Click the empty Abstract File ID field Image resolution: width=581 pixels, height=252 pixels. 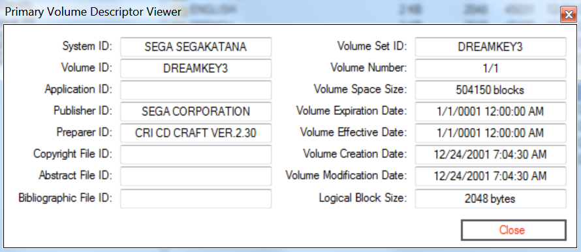point(196,176)
